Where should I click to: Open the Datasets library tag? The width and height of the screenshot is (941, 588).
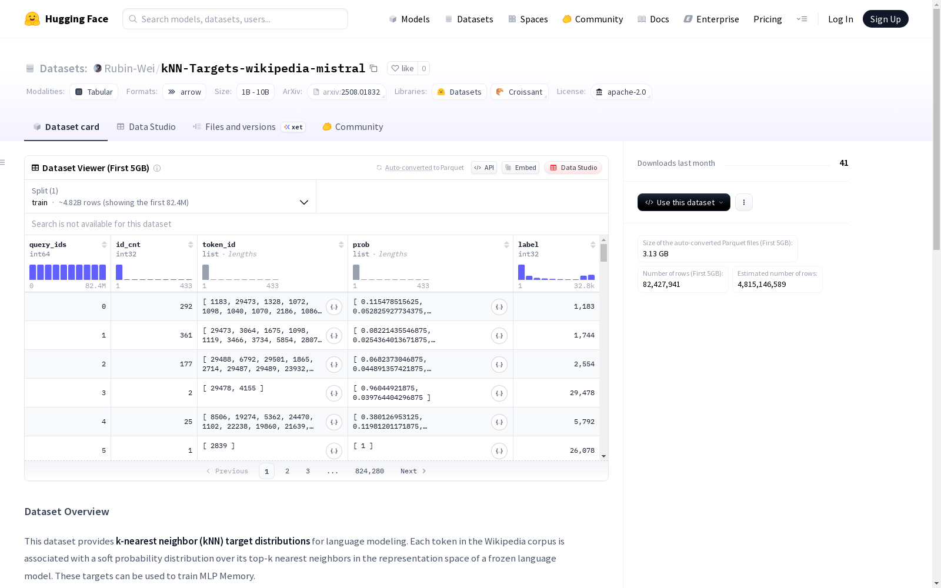click(459, 92)
